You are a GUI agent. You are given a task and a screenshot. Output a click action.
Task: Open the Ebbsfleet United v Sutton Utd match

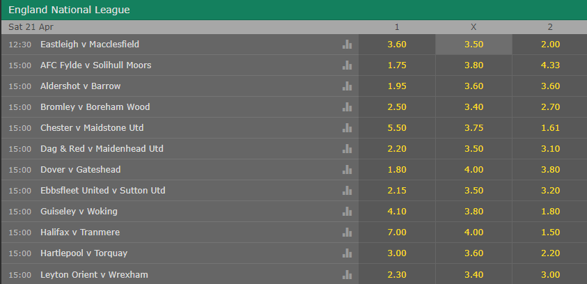[x=103, y=191]
